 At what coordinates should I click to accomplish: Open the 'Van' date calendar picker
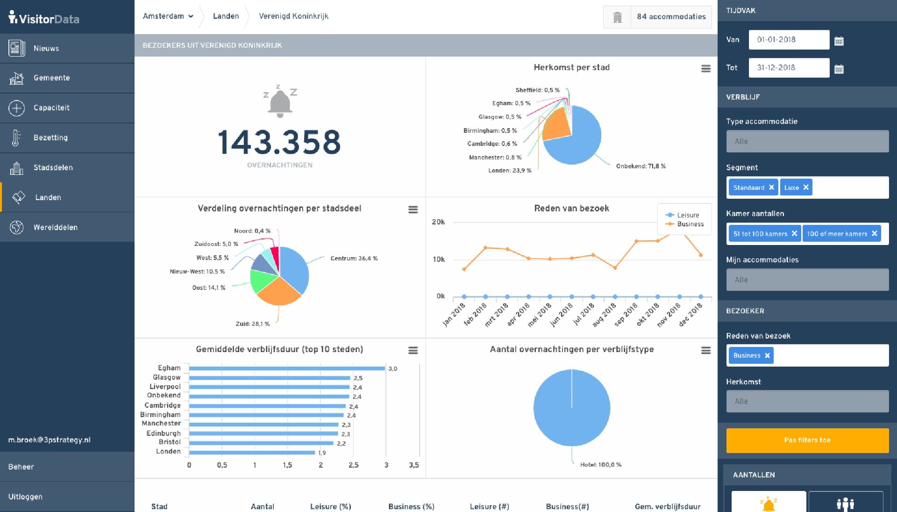tap(840, 41)
